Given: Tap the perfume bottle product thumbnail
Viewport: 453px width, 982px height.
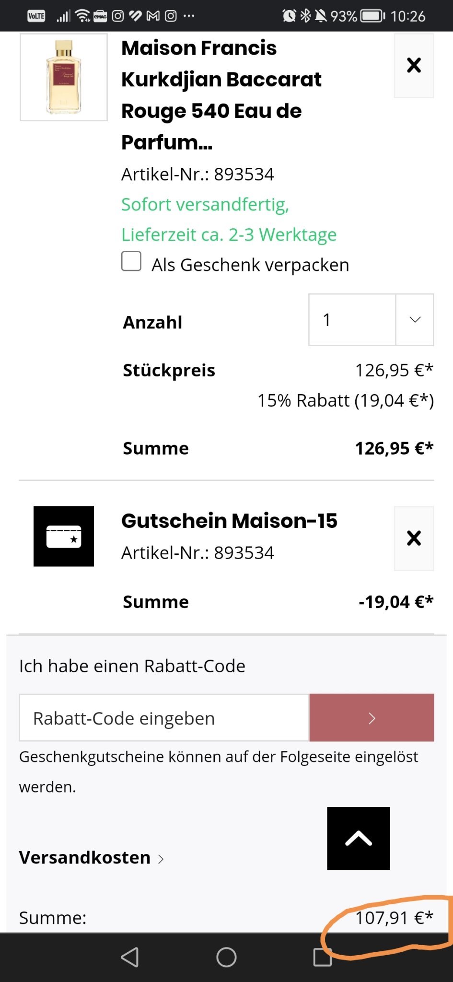Looking at the screenshot, I should (x=64, y=77).
